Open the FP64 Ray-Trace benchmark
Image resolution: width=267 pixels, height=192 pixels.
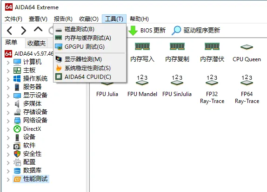(x=247, y=81)
